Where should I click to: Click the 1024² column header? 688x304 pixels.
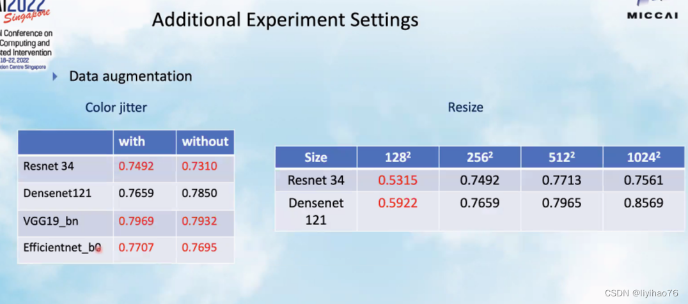coord(644,157)
